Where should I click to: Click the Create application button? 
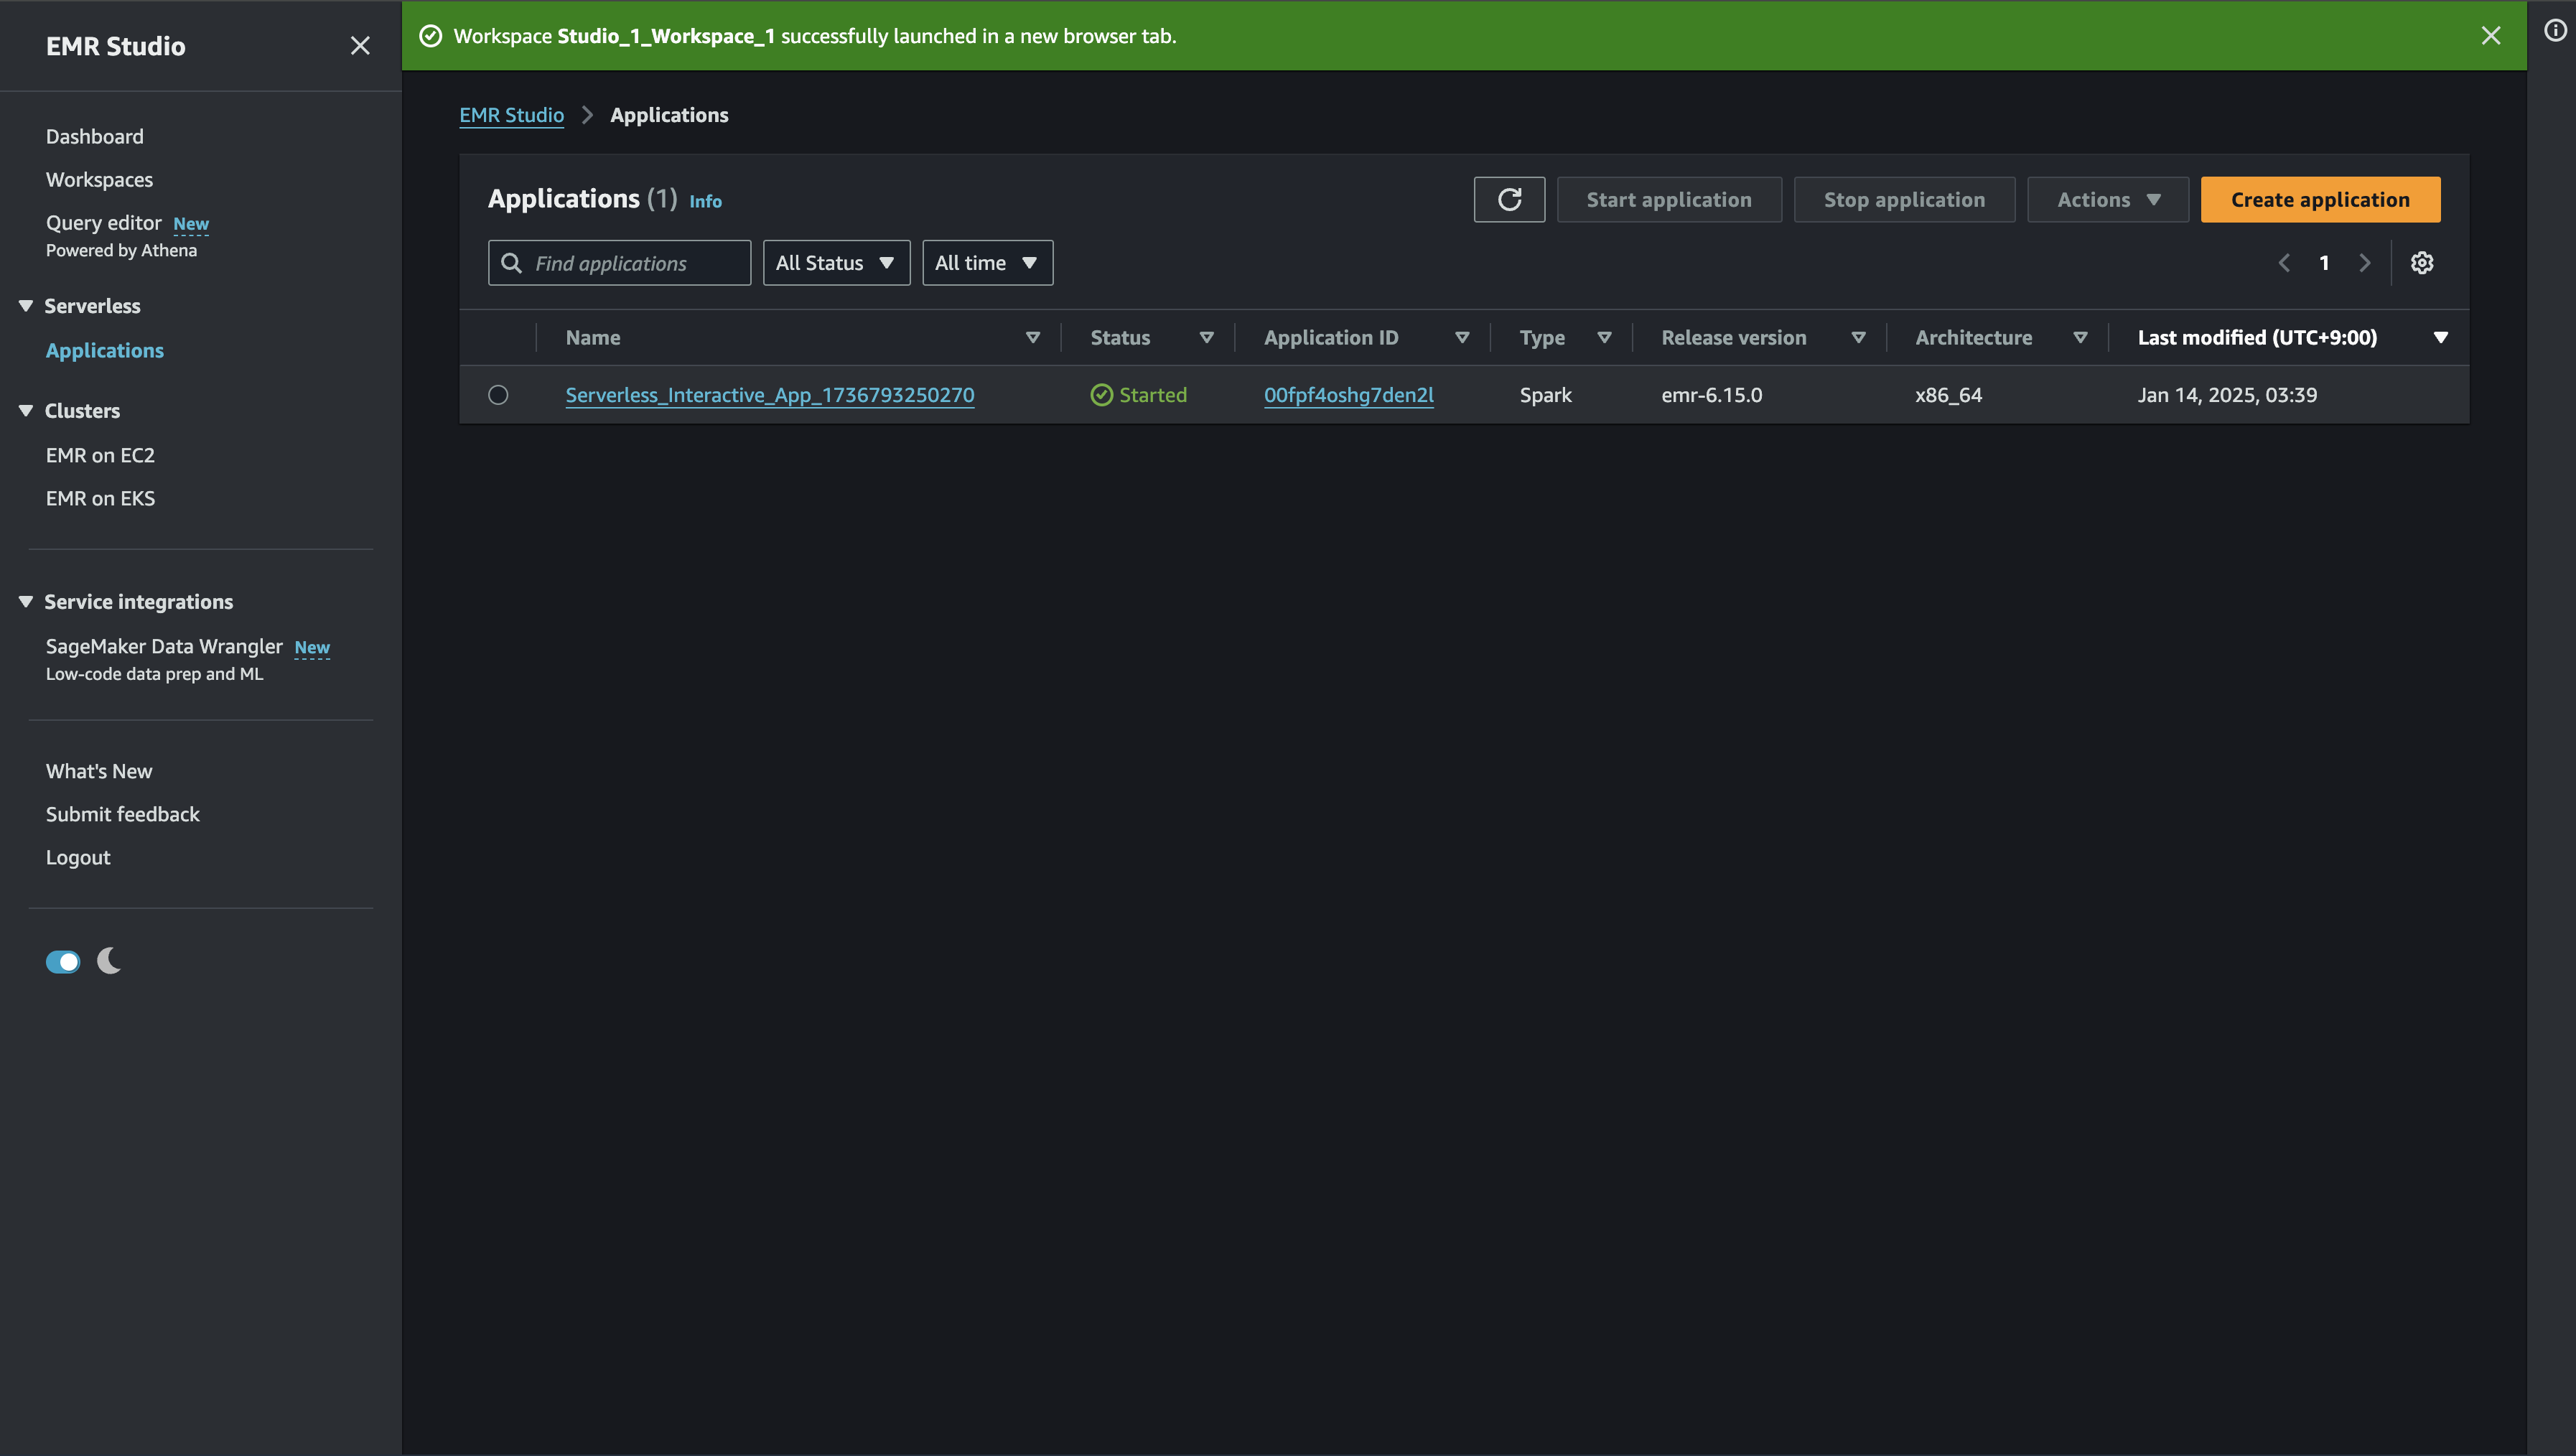point(2320,200)
